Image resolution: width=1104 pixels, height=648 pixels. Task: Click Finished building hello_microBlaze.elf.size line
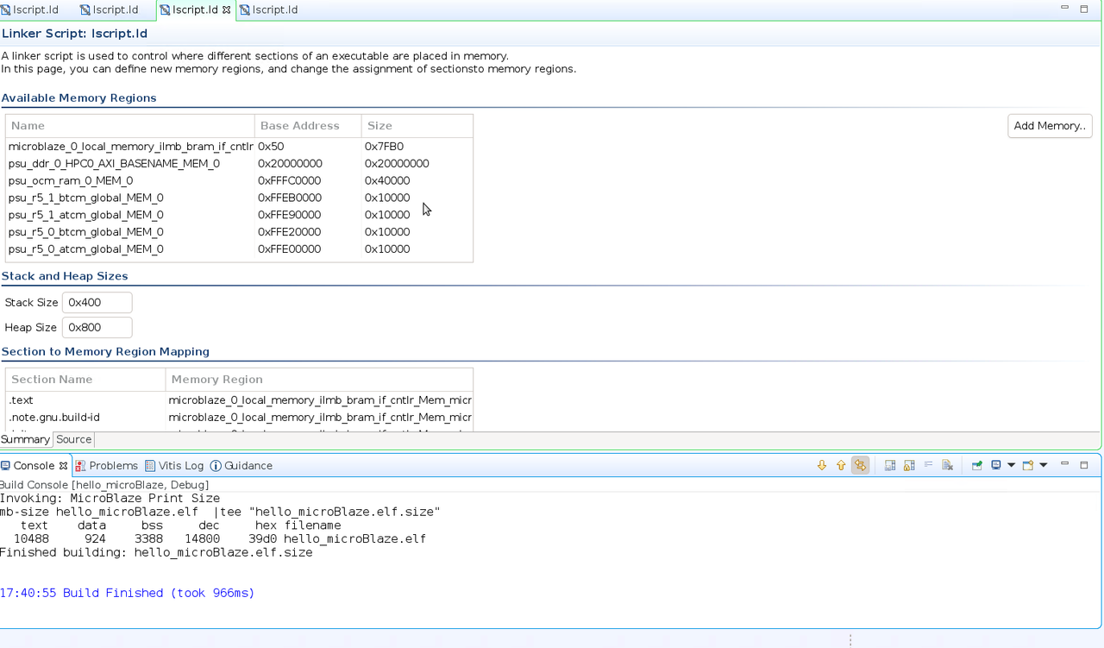click(x=156, y=552)
